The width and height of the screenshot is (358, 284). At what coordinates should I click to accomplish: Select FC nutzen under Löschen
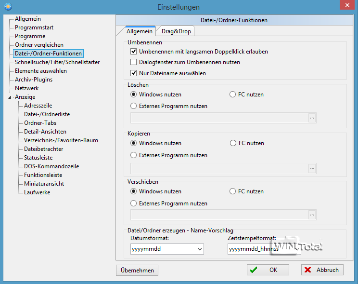233,95
